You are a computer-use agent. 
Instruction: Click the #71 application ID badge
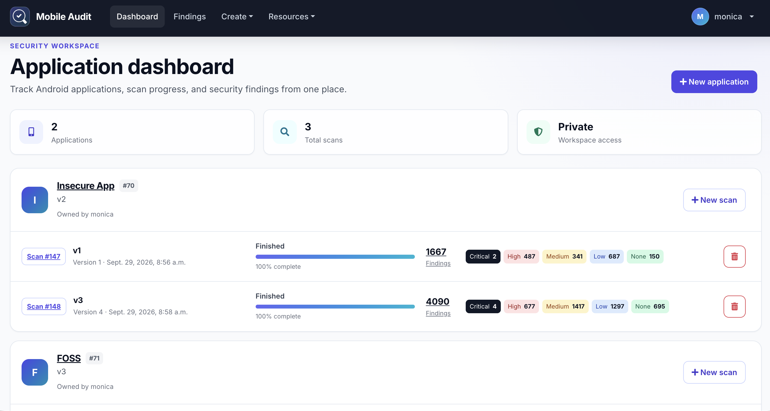(95, 358)
